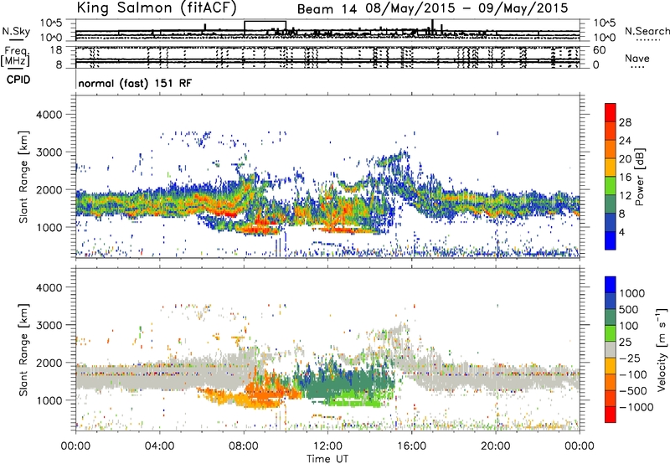Select the light green 12–16 dB Power segment

pyautogui.click(x=611, y=186)
